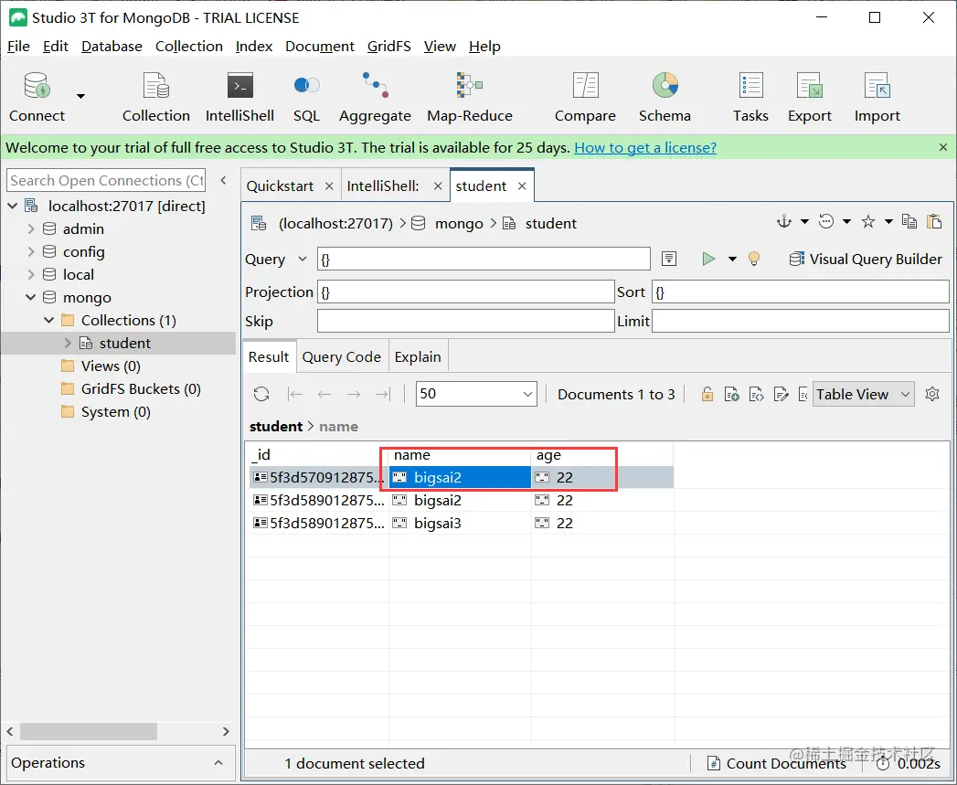Viewport: 957px width, 785px height.
Task: Open the Database menu
Action: click(112, 47)
